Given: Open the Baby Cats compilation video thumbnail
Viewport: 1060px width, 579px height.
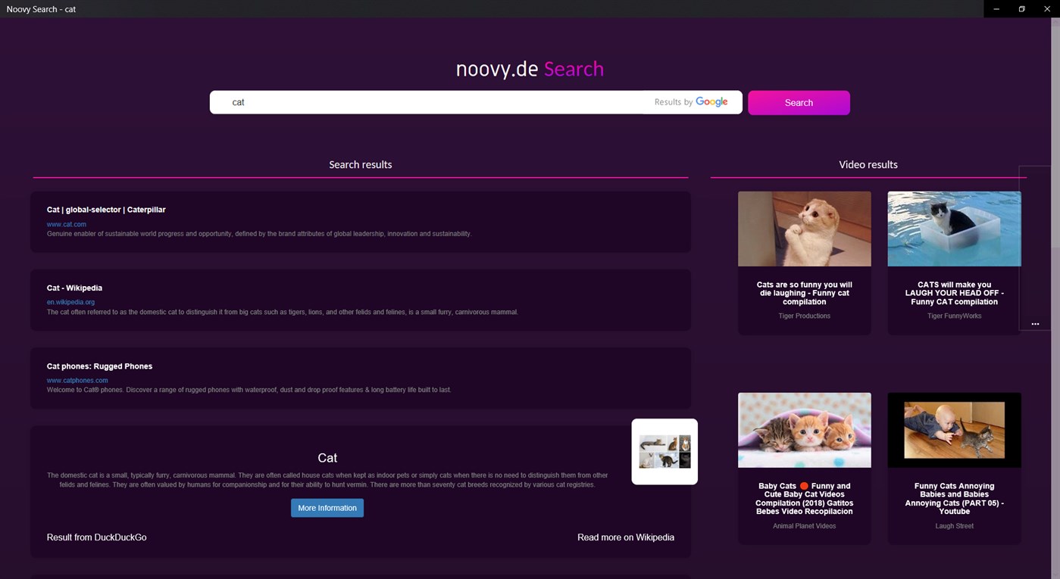Looking at the screenshot, I should (804, 429).
